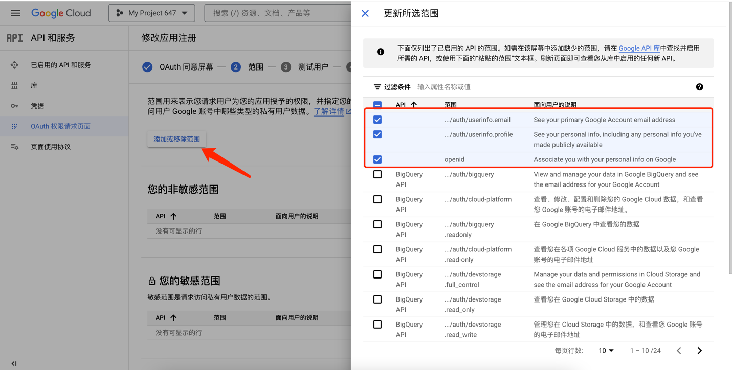The image size is (732, 370).
Task: Open the My Project 647 project selector
Action: (x=152, y=13)
